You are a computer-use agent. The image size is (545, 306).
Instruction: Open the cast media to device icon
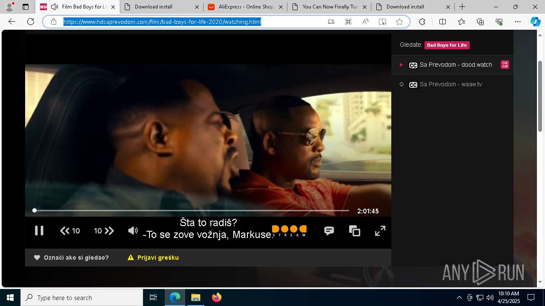click(331, 22)
